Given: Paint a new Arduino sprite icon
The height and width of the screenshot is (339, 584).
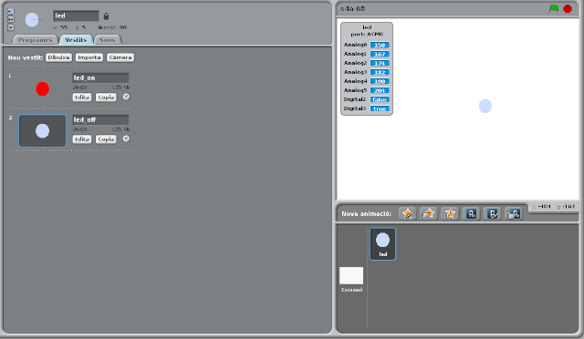Looking at the screenshot, I should 493,213.
